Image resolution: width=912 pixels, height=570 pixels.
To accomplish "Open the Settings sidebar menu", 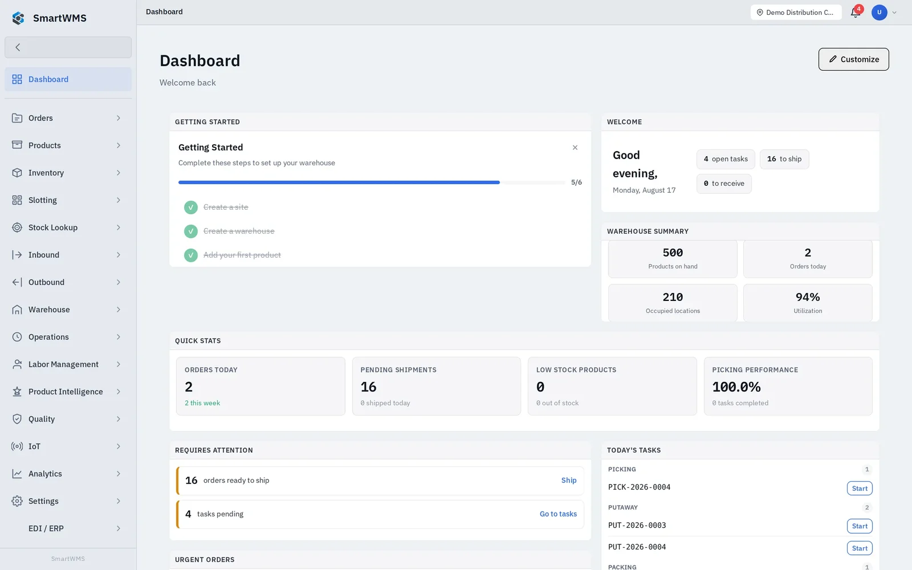I will [x=68, y=501].
